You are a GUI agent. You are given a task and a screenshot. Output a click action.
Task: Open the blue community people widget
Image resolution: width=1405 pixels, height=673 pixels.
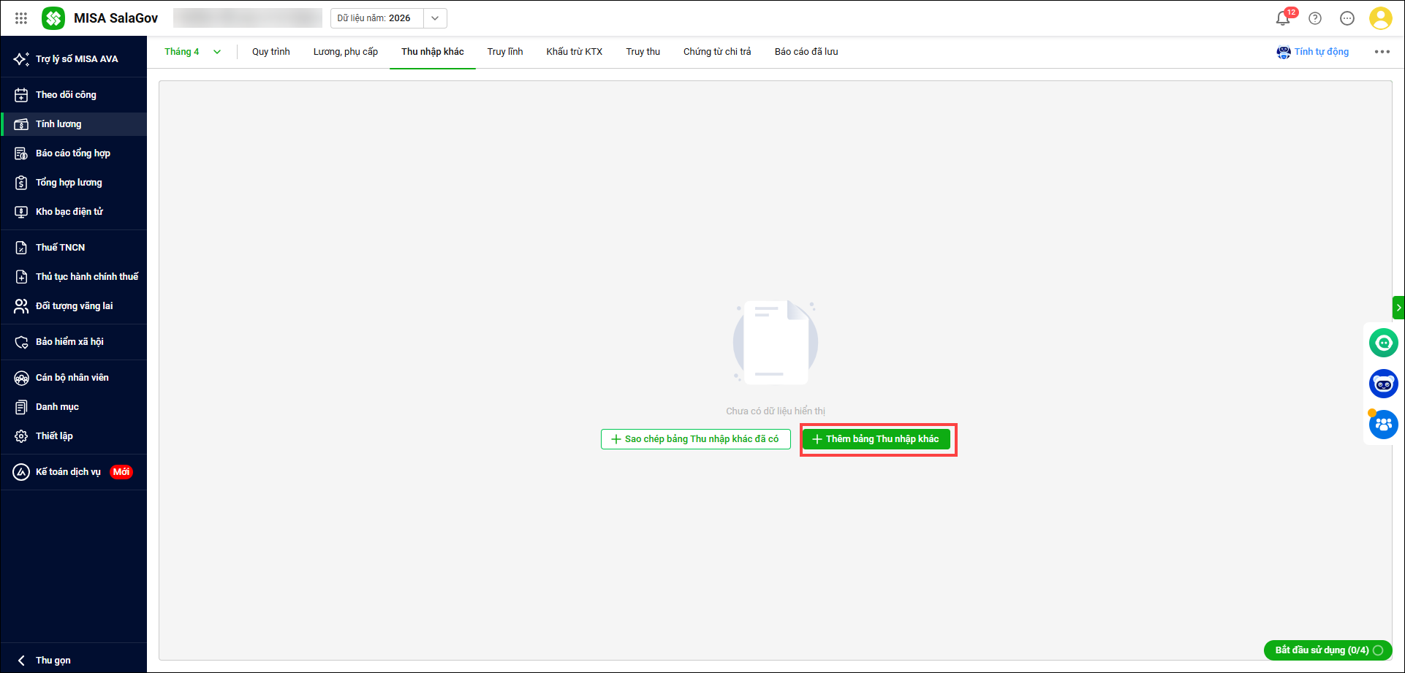coord(1383,424)
